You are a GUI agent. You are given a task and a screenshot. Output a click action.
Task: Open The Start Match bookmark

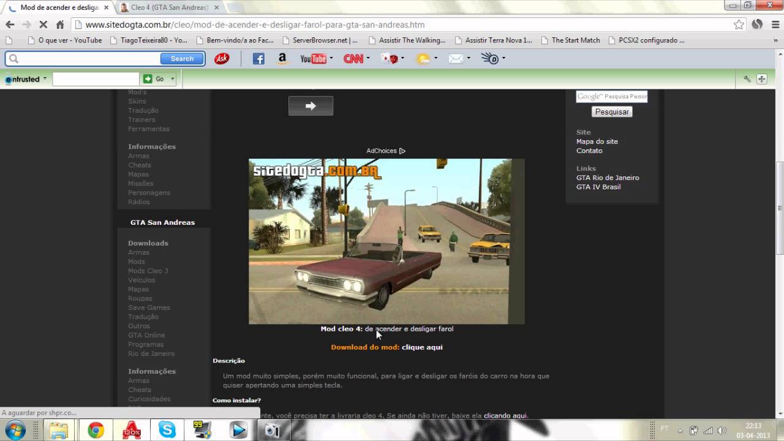coord(570,40)
